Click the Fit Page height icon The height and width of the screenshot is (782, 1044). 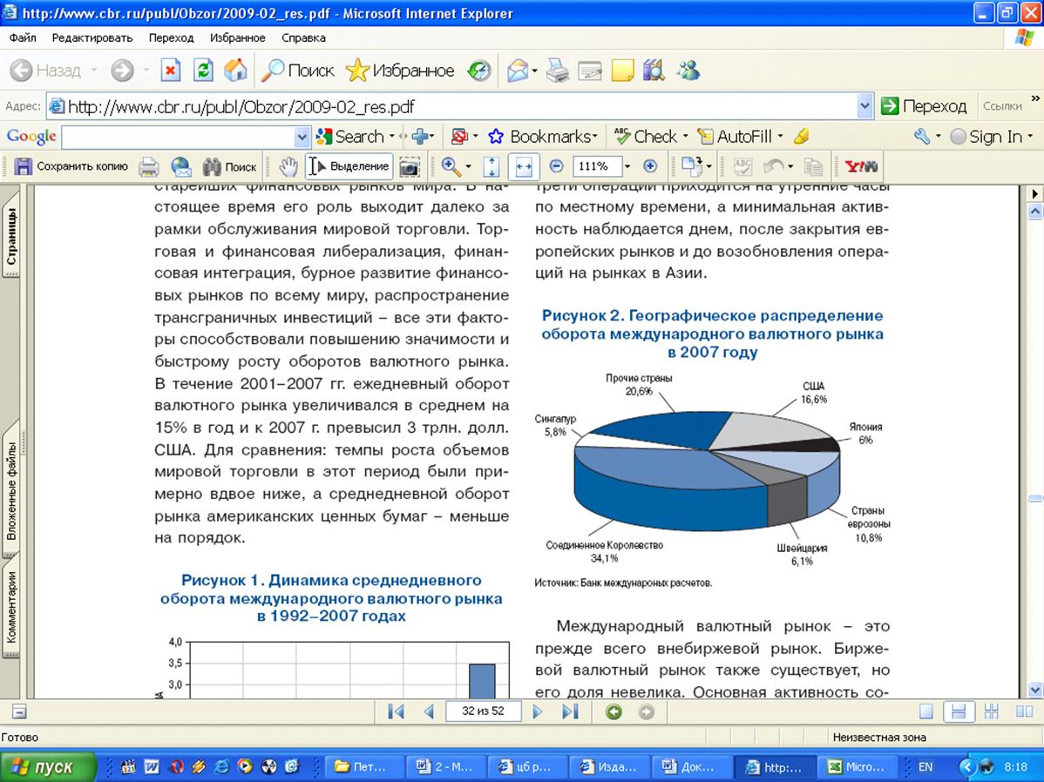pos(491,166)
